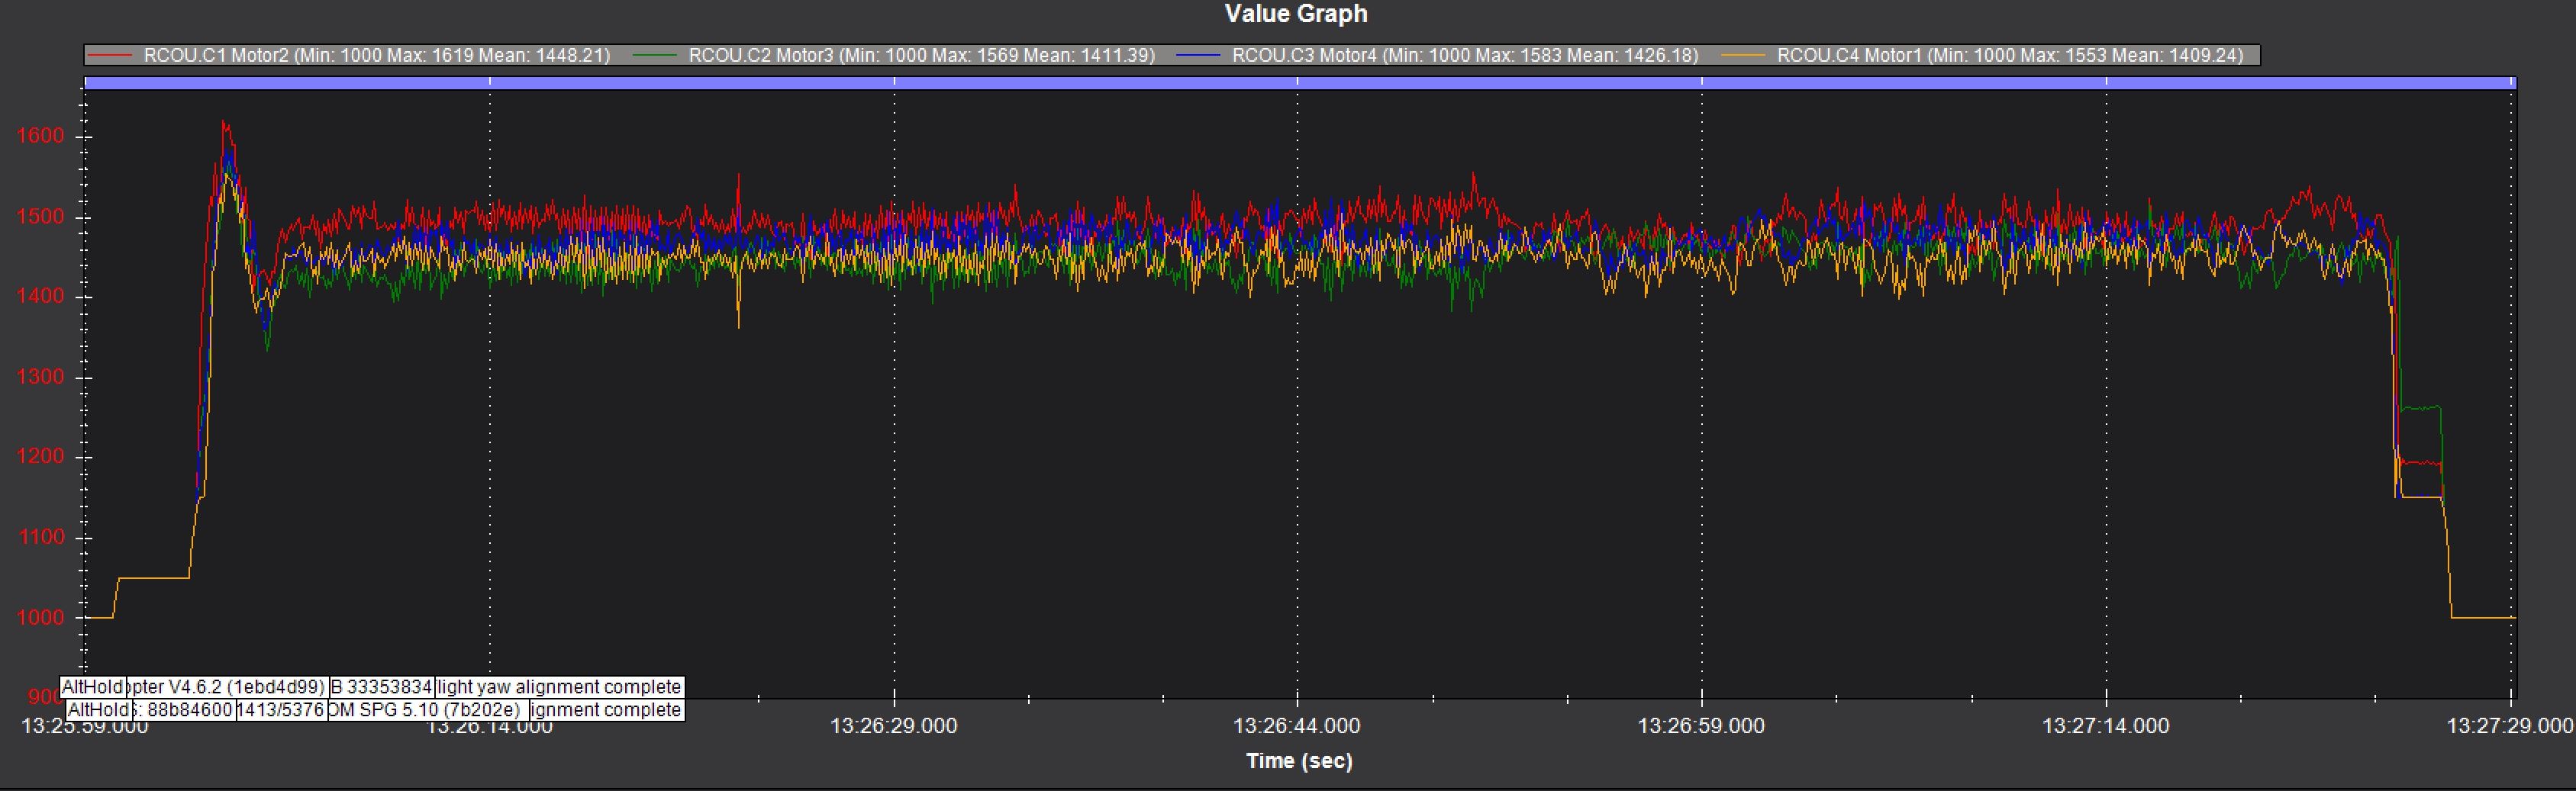Click the 1300 Y-axis value label
Screen dimensions: 2576x791
[40, 377]
